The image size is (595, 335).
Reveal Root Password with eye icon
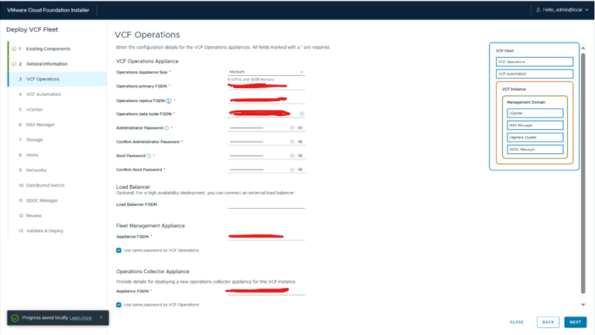300,156
